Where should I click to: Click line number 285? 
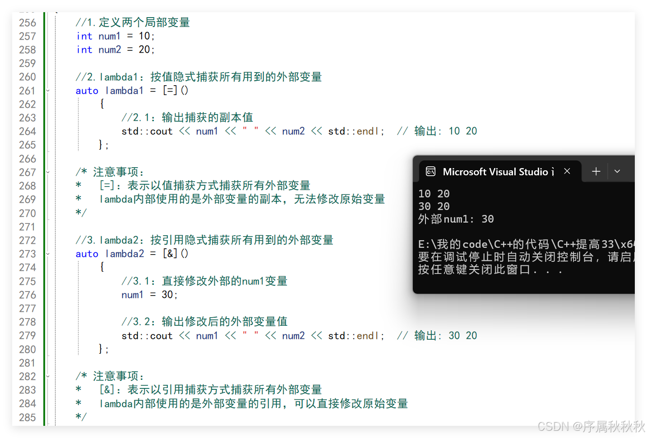pos(28,417)
